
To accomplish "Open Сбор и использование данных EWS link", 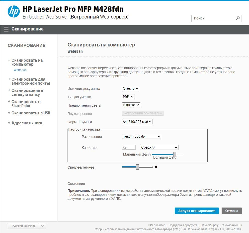I will (x=137, y=229).
